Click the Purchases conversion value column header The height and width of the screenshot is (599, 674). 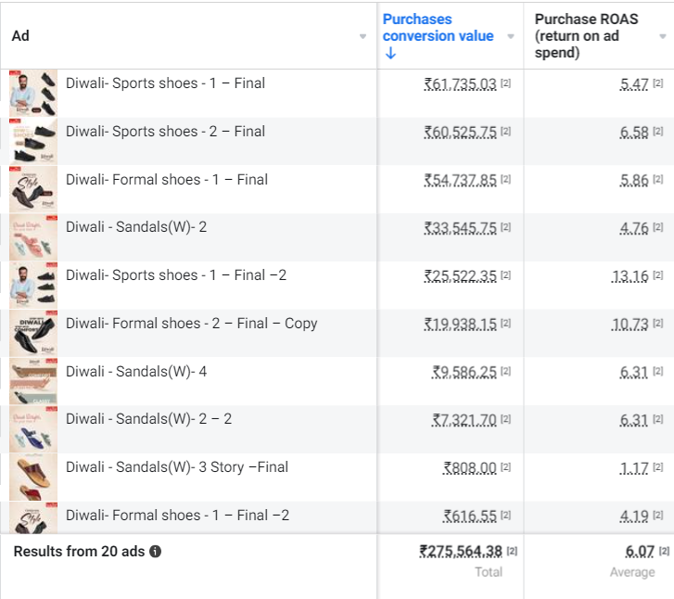click(x=438, y=28)
